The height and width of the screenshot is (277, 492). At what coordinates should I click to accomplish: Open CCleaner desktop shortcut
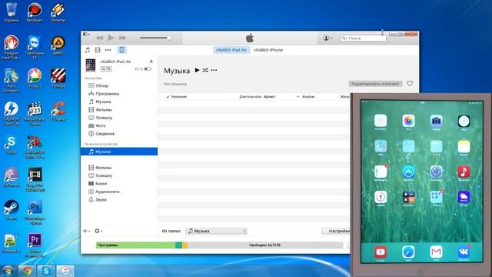pyautogui.click(x=58, y=112)
